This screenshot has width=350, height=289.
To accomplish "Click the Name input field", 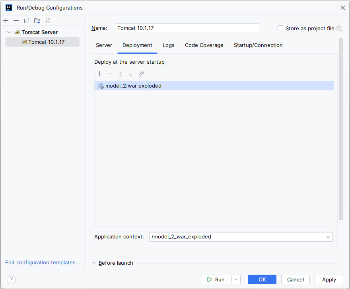I will click(187, 28).
